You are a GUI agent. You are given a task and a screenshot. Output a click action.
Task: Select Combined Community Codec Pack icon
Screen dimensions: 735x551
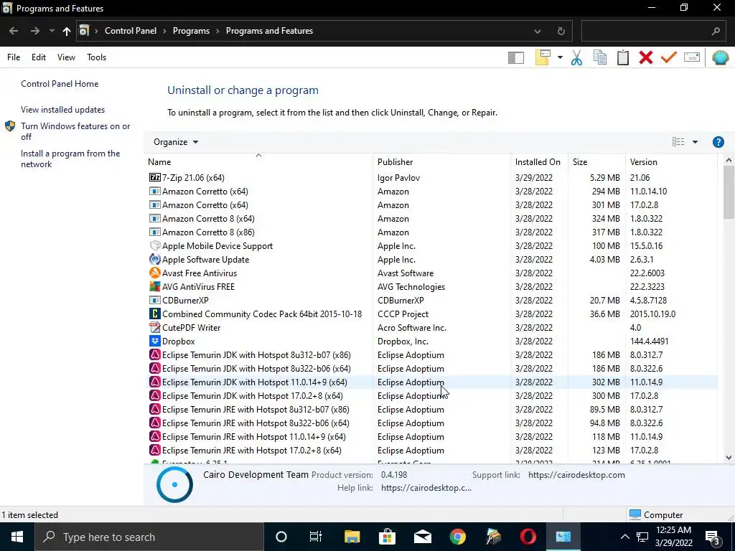pyautogui.click(x=155, y=314)
